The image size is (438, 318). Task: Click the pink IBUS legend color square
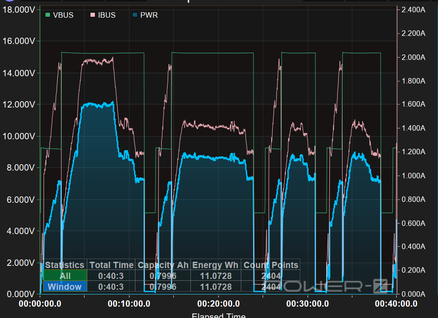[93, 15]
